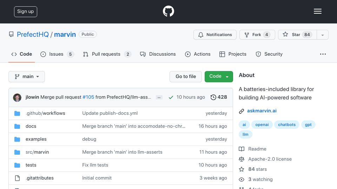Open pull request #105 link
337x189 pixels.
[88, 97]
